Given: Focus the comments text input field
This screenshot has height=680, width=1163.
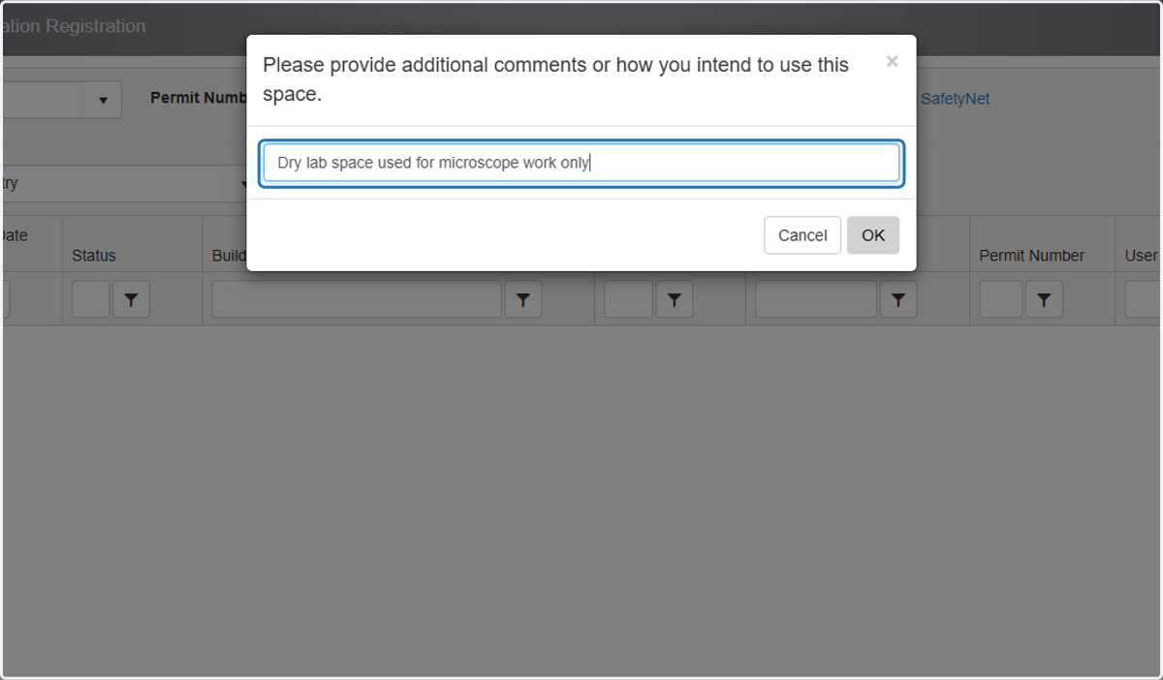Looking at the screenshot, I should coord(581,163).
